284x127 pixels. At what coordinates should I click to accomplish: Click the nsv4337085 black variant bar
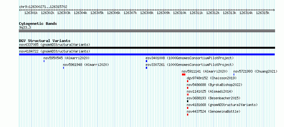point(147,48)
